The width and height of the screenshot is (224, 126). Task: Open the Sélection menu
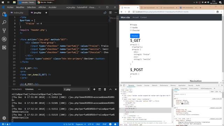click(31, 7)
